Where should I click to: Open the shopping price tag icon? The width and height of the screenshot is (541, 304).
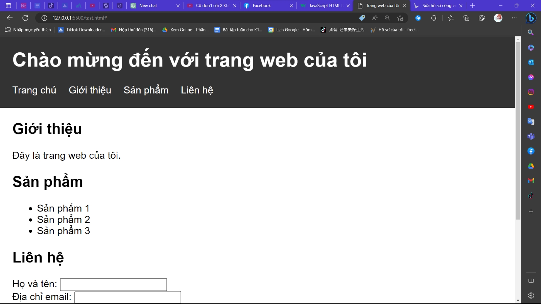point(362,18)
